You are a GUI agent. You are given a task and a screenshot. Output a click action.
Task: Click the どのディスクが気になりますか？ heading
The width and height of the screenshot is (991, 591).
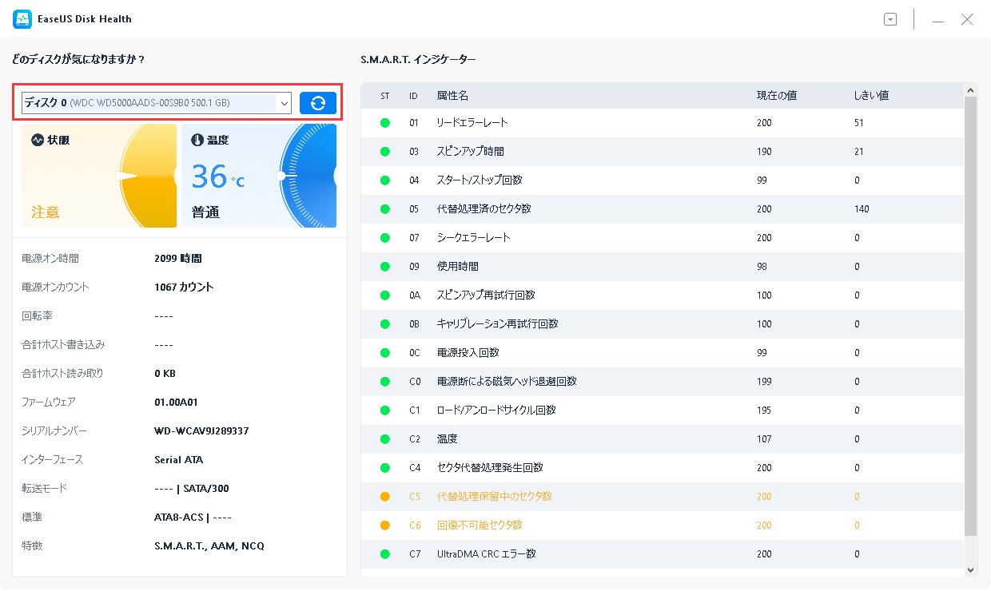78,60
